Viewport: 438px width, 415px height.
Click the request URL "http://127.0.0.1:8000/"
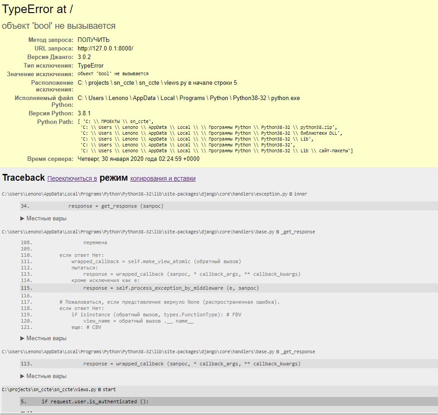coord(105,49)
